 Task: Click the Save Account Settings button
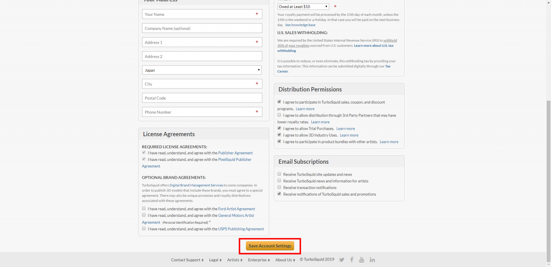click(270, 246)
